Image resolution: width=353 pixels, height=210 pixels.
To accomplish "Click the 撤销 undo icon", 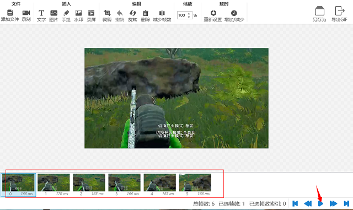I will tap(120, 13).
